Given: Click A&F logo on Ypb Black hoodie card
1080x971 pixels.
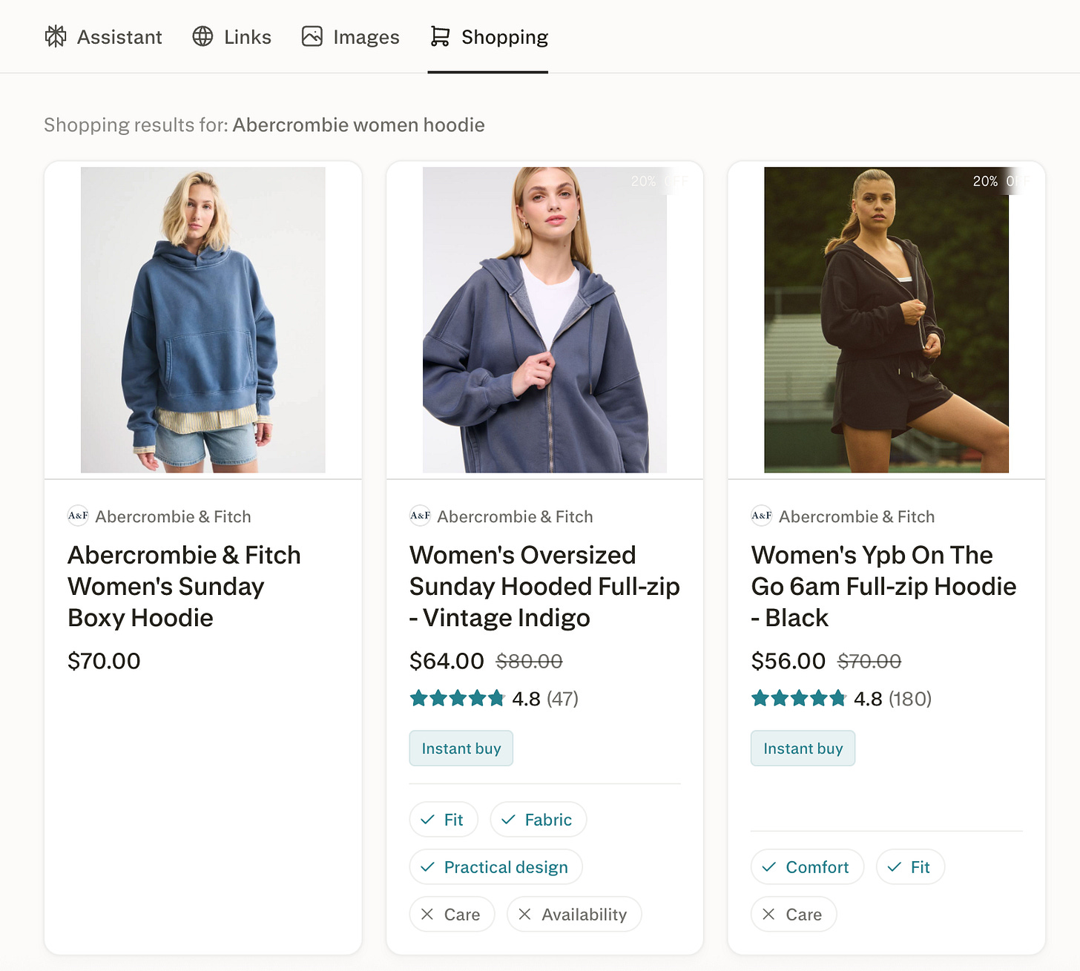Looking at the screenshot, I should point(762,516).
